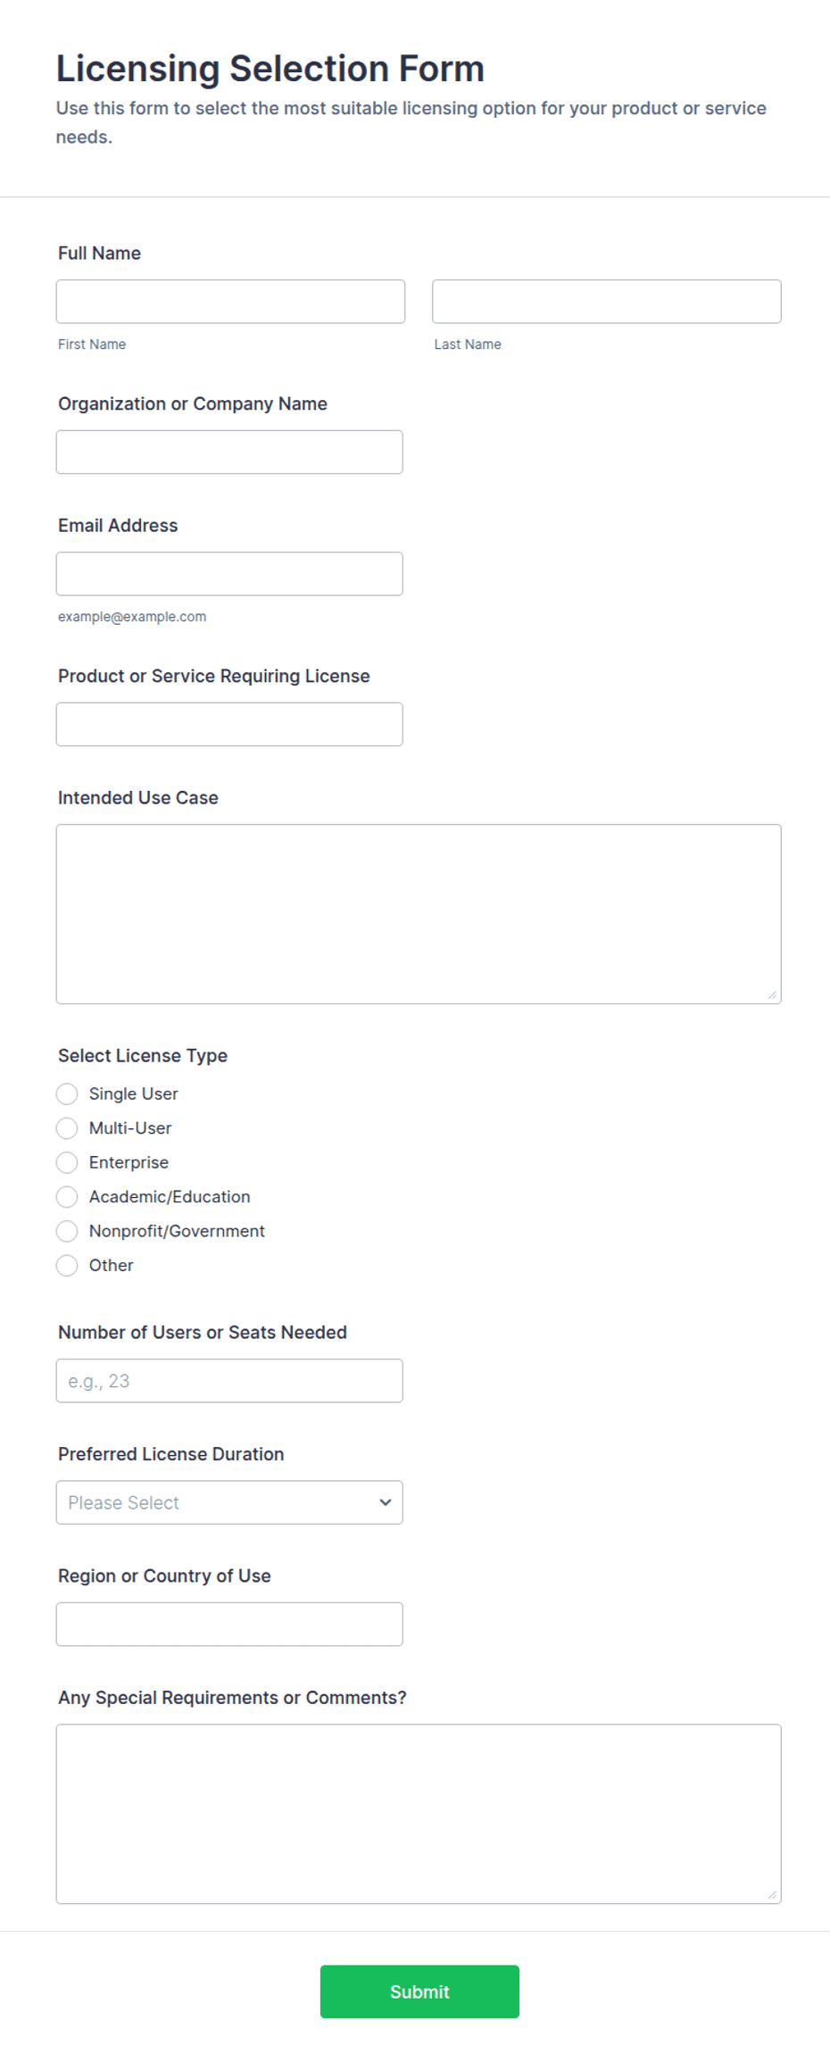Click inside the Intended Use Case textarea
Image resolution: width=830 pixels, height=2062 pixels.
419,914
